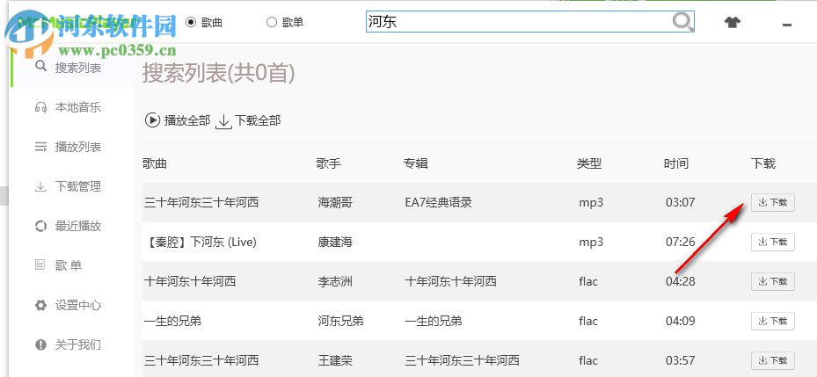Click duration 04:28
Screen dimensions: 817x377
(x=681, y=282)
